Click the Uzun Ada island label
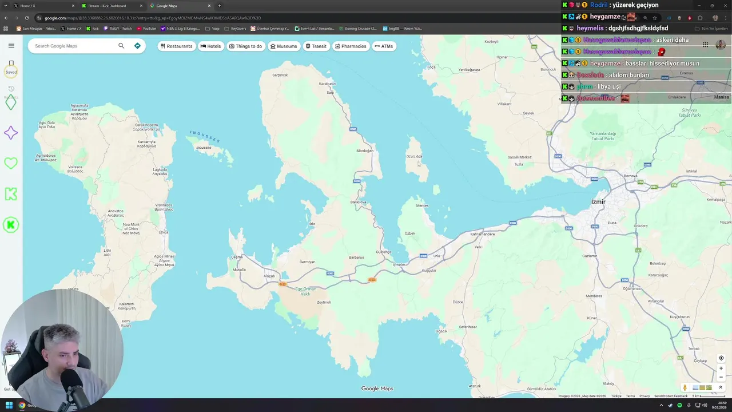 [x=414, y=156]
